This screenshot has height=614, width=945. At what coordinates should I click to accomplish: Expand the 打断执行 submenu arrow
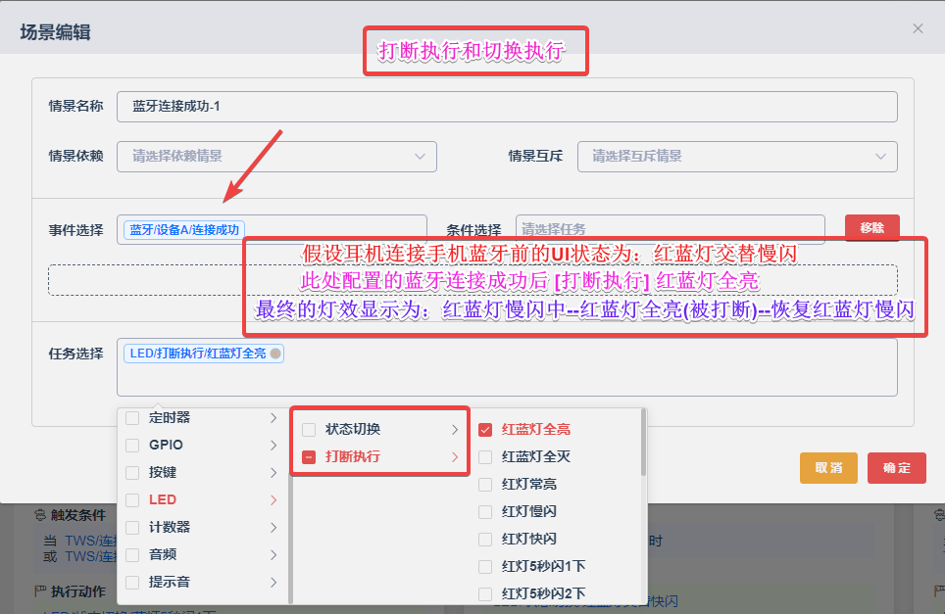click(455, 457)
